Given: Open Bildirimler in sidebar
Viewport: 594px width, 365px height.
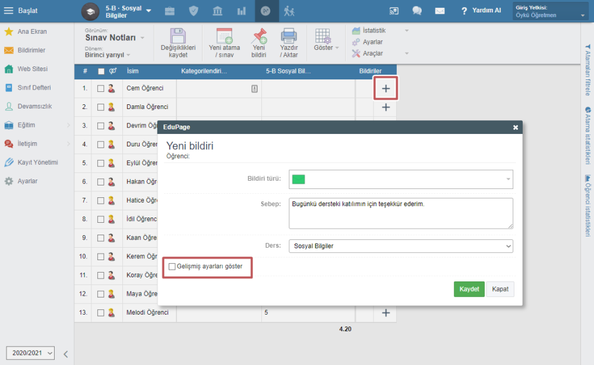Looking at the screenshot, I should pos(31,50).
